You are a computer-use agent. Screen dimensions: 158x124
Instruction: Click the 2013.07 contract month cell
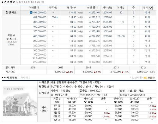pyautogui.click(x=107, y=31)
